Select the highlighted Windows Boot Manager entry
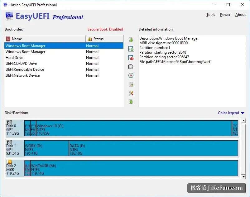 (x=64, y=46)
